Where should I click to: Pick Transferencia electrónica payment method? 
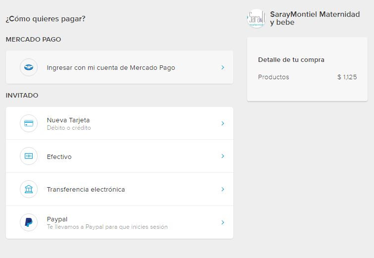pyautogui.click(x=86, y=190)
